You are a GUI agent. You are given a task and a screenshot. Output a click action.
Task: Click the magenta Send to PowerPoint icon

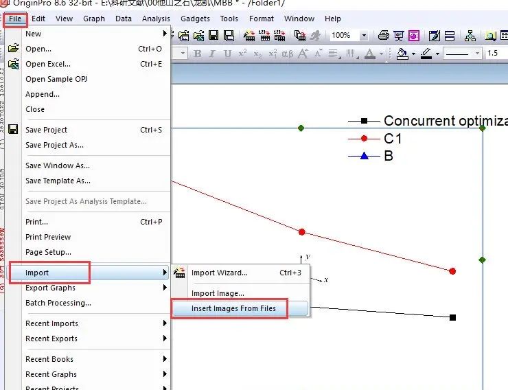coord(414,36)
